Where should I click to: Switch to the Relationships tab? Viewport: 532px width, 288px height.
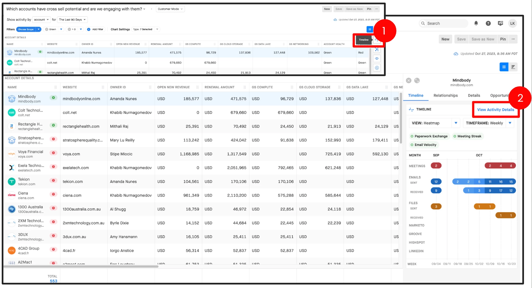pyautogui.click(x=445, y=95)
